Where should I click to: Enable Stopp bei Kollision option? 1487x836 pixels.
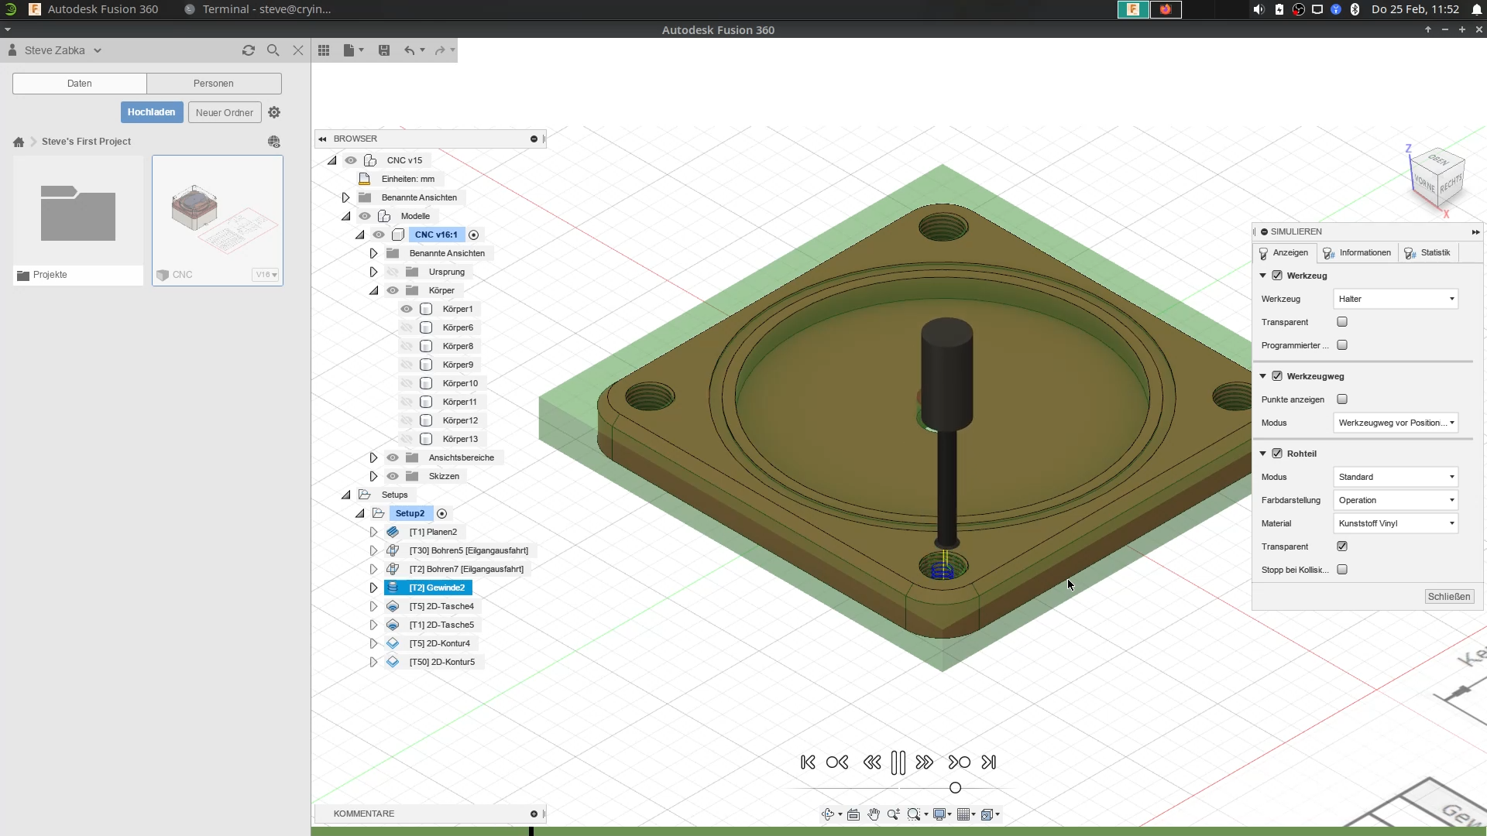click(x=1342, y=569)
